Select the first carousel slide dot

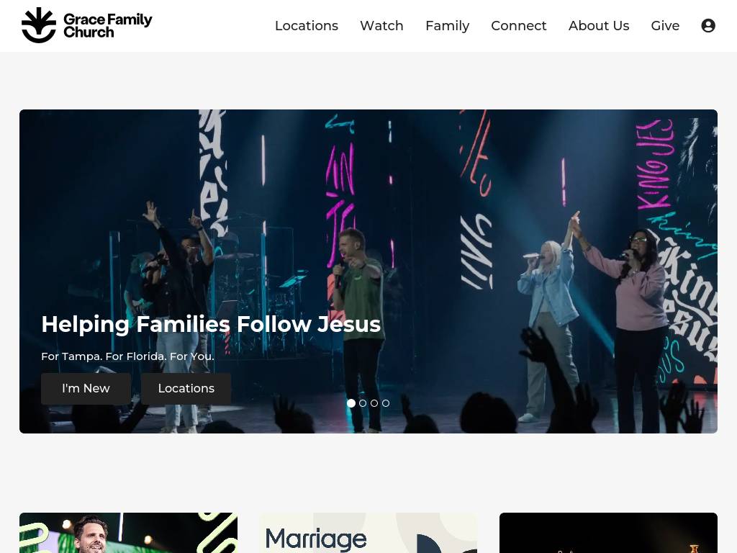point(351,403)
